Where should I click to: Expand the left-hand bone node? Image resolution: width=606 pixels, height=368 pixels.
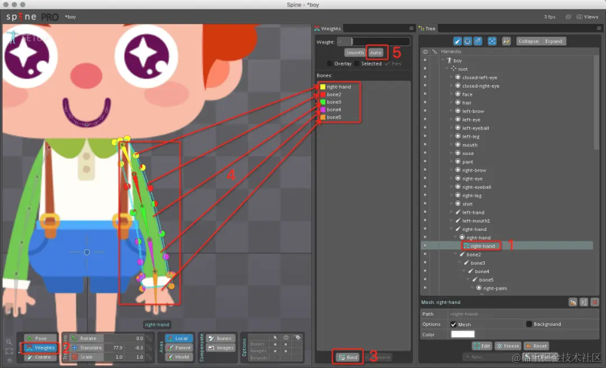(x=451, y=212)
